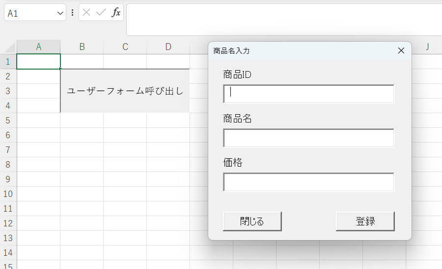Select column C header
Image resolution: width=442 pixels, height=269 pixels.
coord(125,47)
